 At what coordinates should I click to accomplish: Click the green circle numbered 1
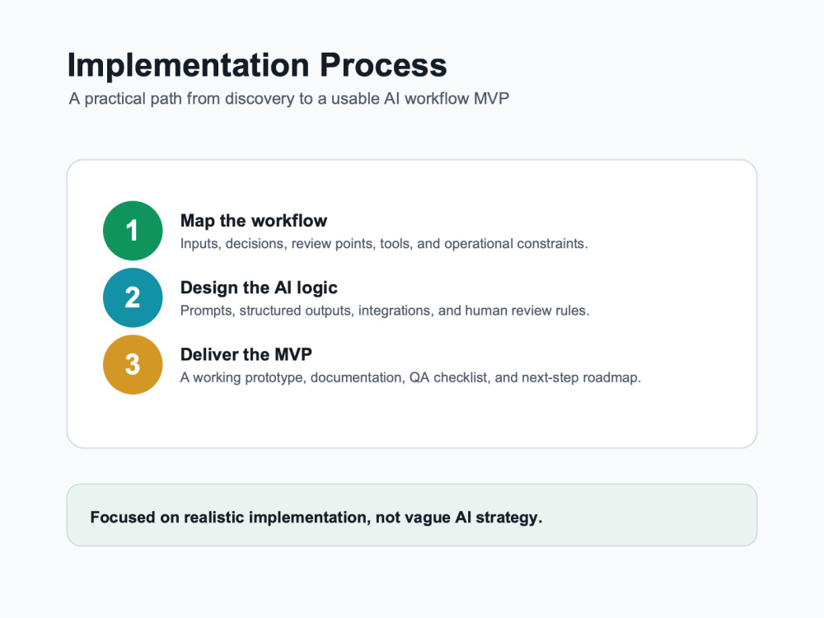click(x=133, y=231)
